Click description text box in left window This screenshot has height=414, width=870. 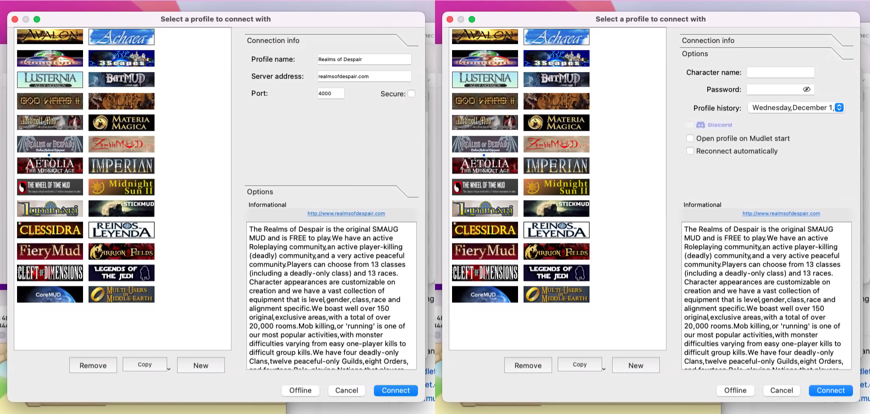[x=332, y=296]
